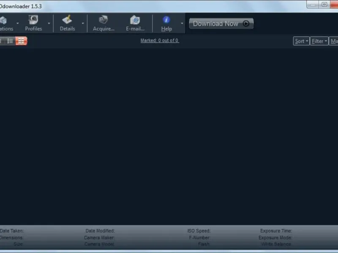Switch to the orange details grid view
338x253 pixels.
pyautogui.click(x=21, y=41)
